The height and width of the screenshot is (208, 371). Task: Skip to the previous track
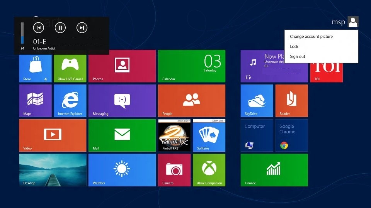click(39, 28)
